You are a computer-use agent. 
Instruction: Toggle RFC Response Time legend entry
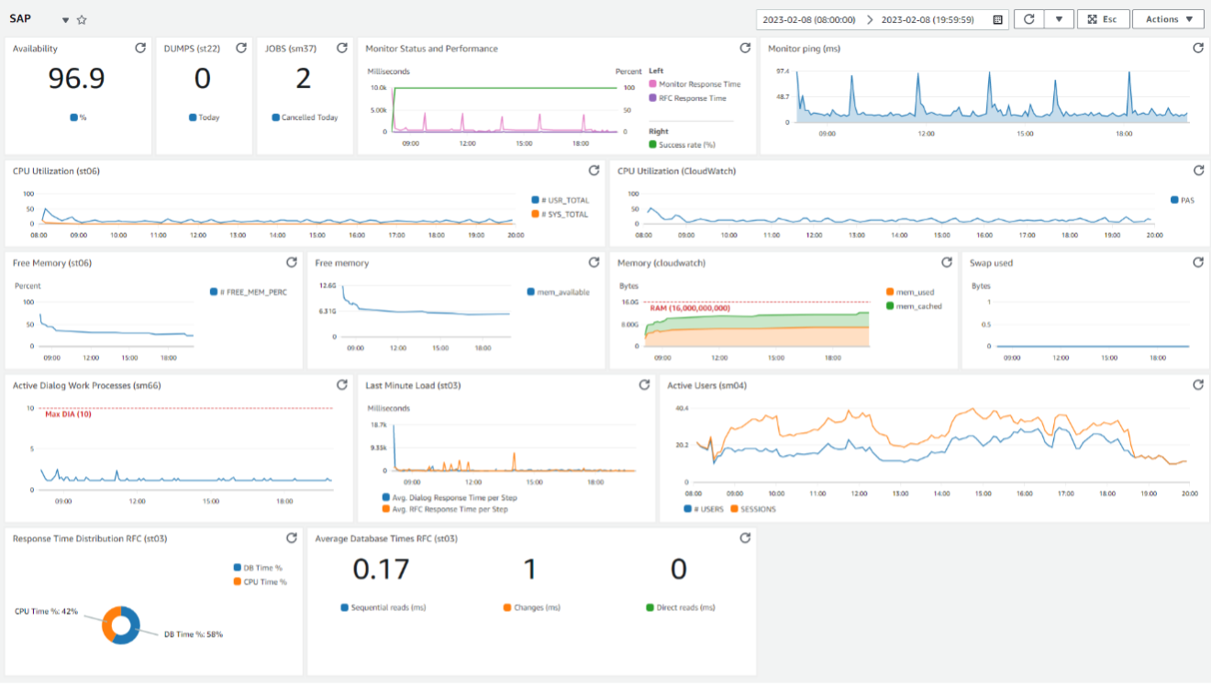pos(687,98)
